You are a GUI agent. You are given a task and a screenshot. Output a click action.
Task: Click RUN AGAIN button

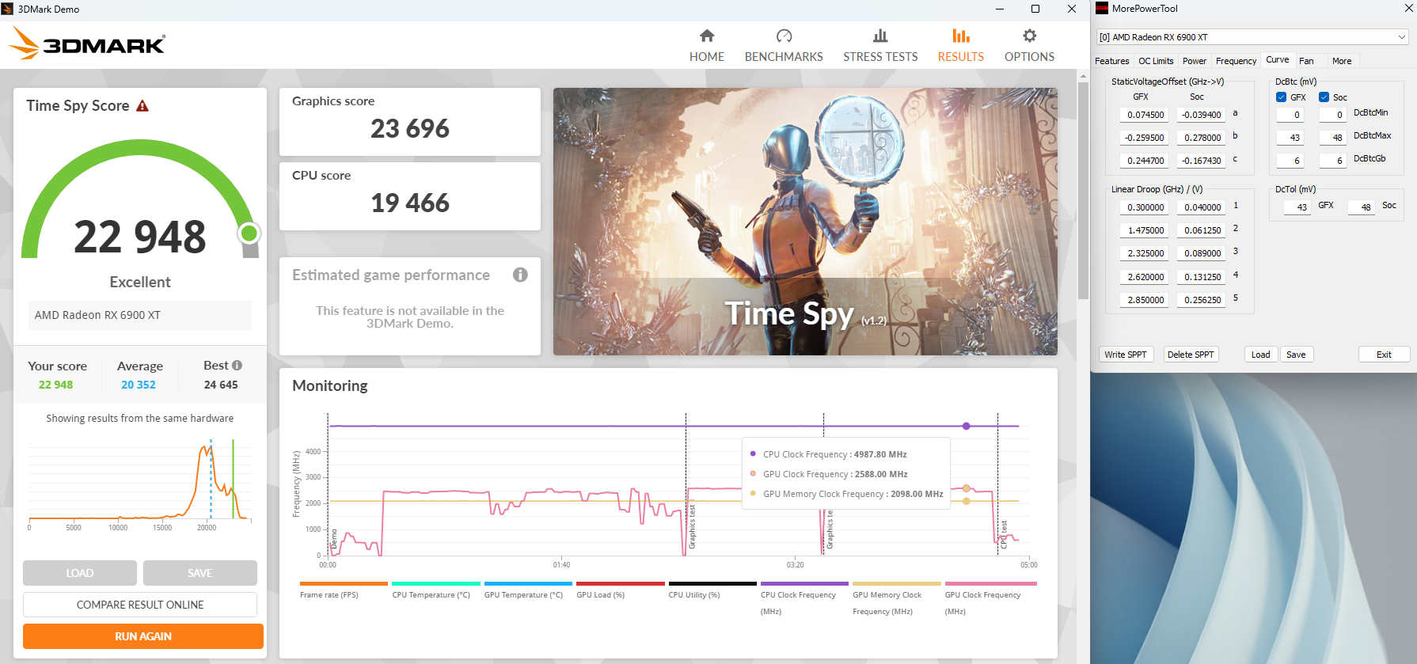tap(143, 636)
